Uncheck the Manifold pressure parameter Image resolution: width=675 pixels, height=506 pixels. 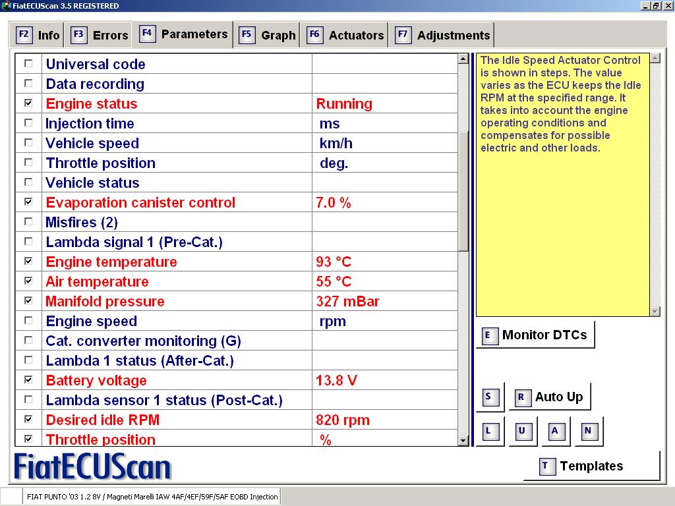click(28, 300)
